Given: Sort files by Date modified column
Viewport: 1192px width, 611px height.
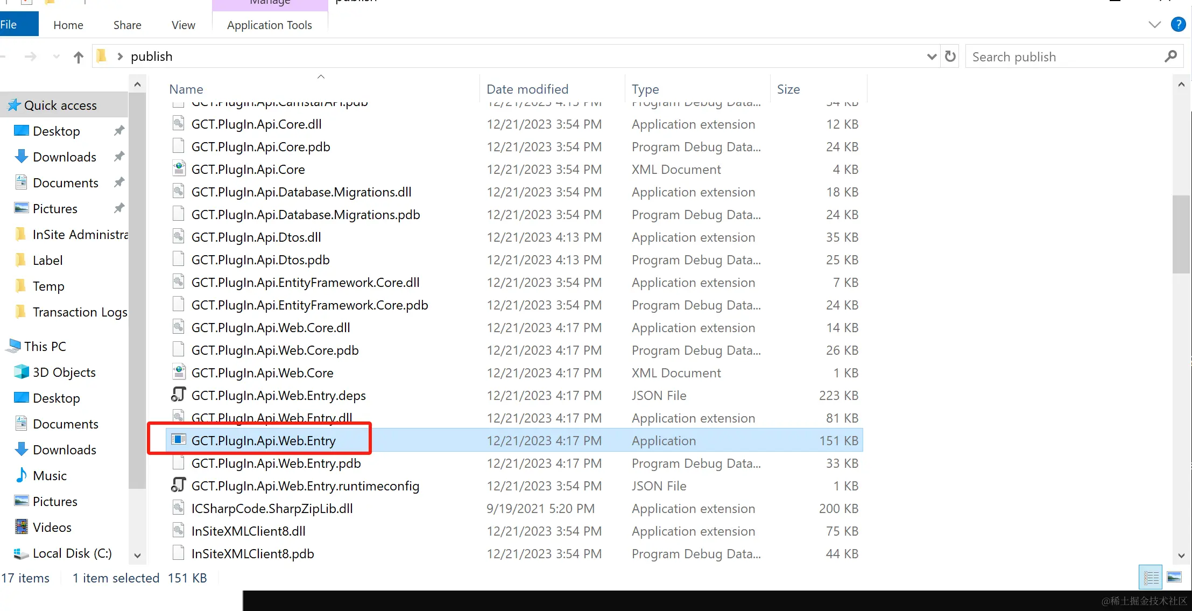Looking at the screenshot, I should coord(527,89).
